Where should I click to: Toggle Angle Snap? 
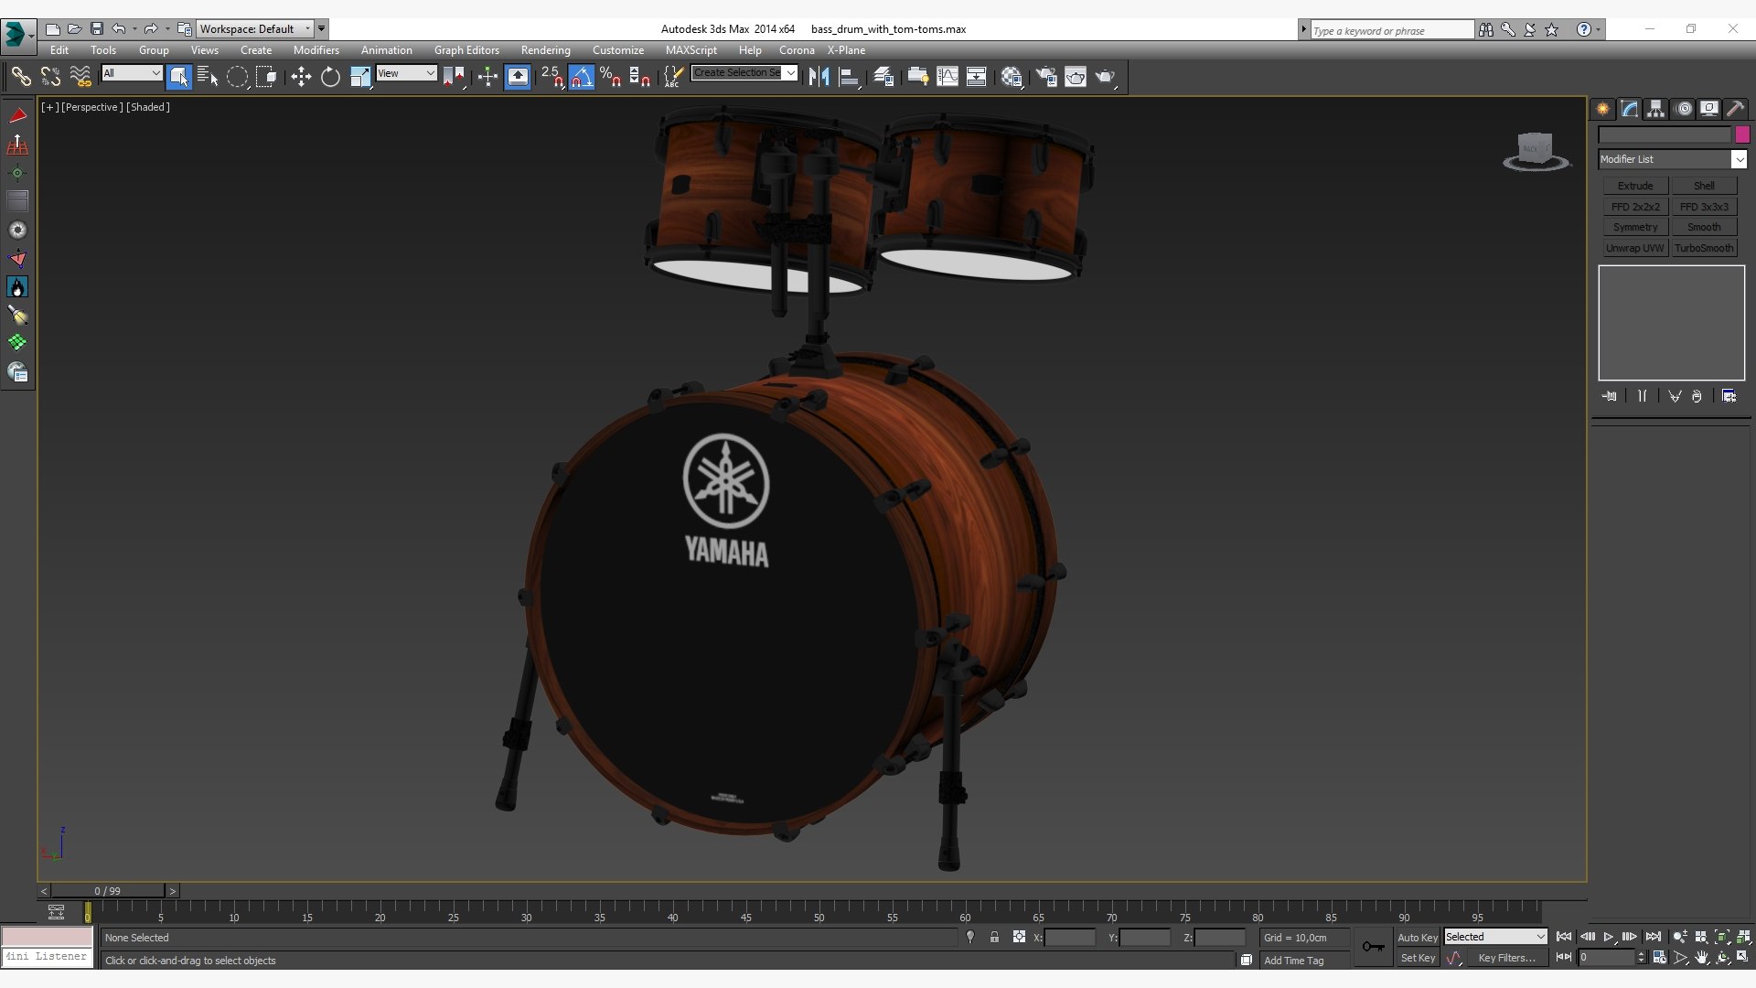[x=581, y=77]
